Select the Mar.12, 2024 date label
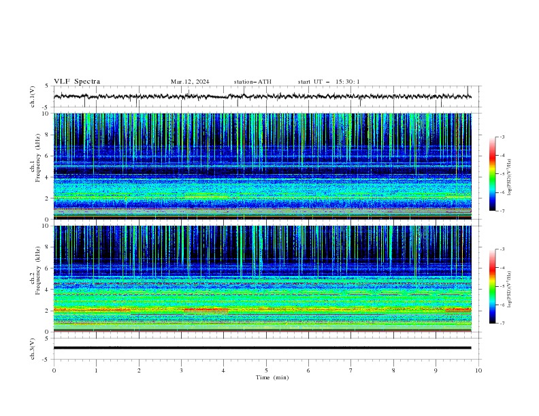This screenshot has height=416, width=539. [190, 82]
